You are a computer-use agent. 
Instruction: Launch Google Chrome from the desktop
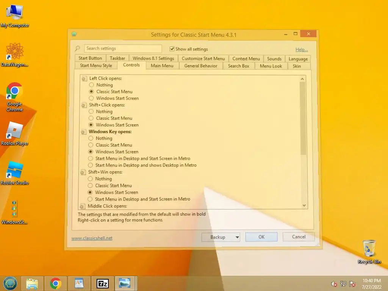15,97
